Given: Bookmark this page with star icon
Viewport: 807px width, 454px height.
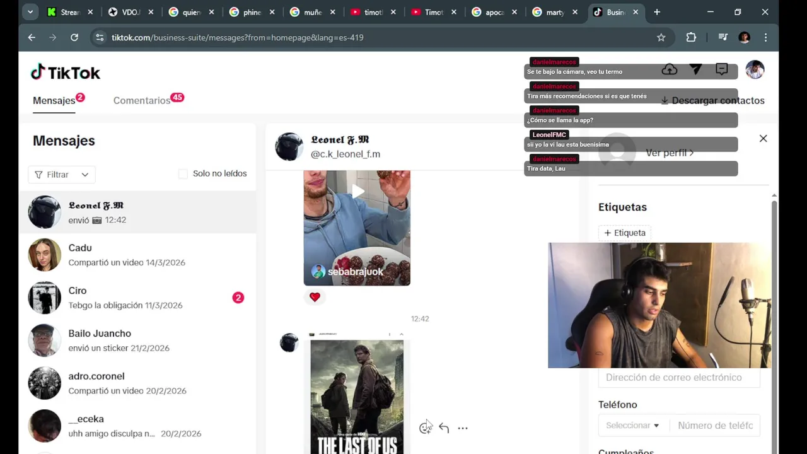Looking at the screenshot, I should (x=661, y=37).
